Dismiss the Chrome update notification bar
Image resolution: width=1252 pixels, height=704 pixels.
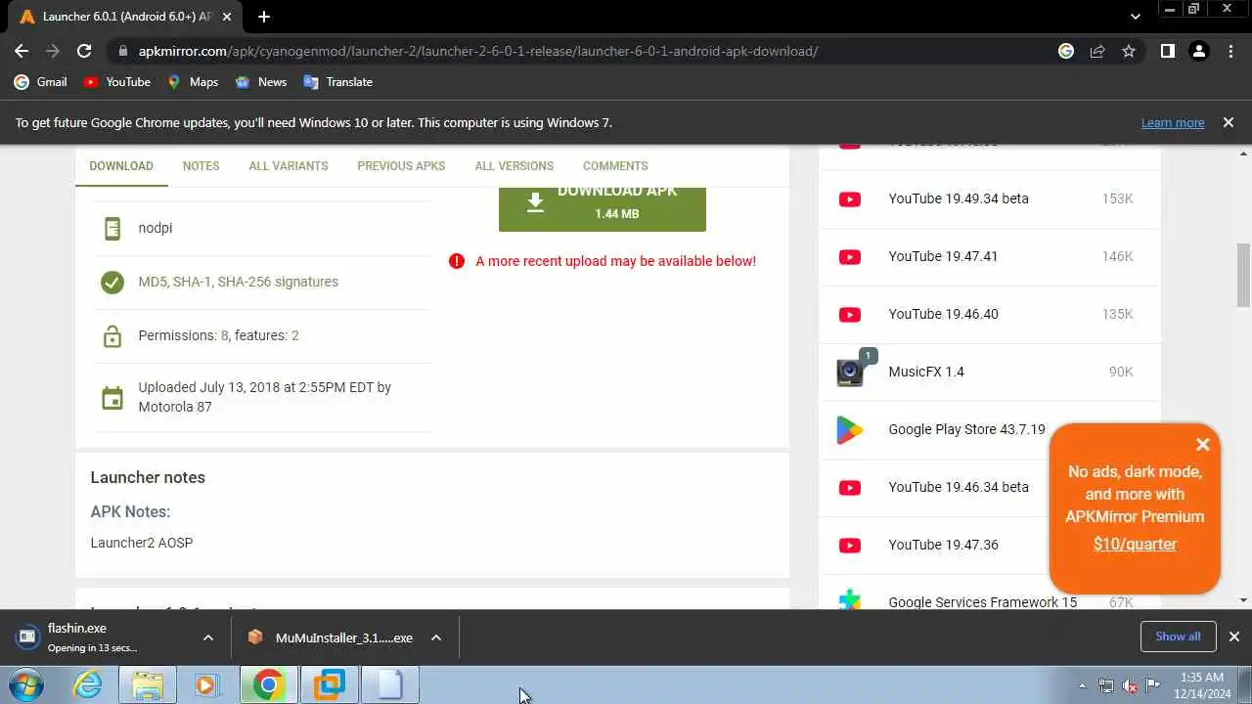click(x=1228, y=122)
